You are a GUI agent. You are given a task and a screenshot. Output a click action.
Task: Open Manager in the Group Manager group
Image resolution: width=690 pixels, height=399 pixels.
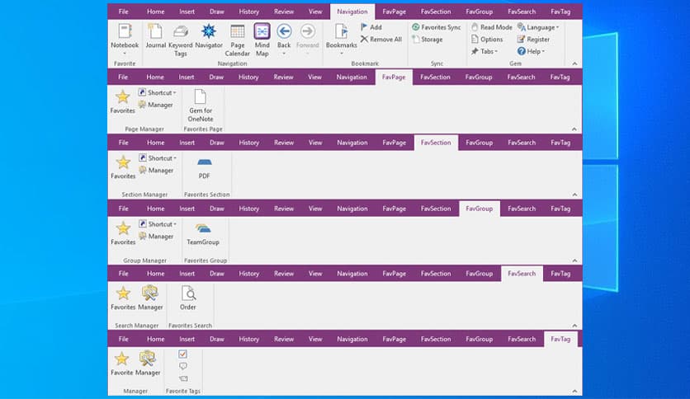(x=156, y=237)
